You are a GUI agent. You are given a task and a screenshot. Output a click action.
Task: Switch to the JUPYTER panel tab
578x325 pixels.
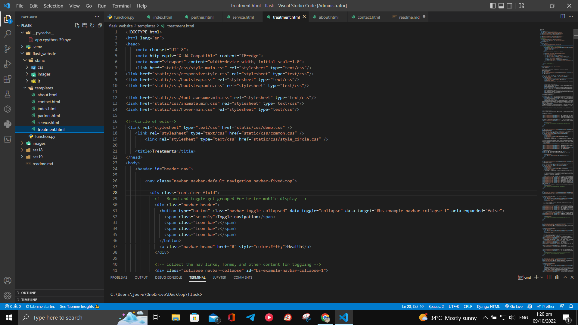click(219, 277)
